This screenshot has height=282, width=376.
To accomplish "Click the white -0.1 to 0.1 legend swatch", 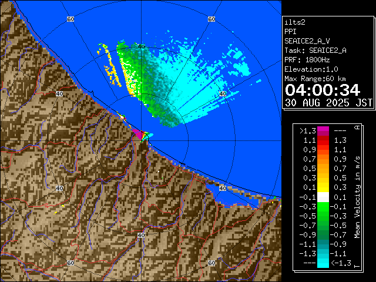I will click(323, 198).
